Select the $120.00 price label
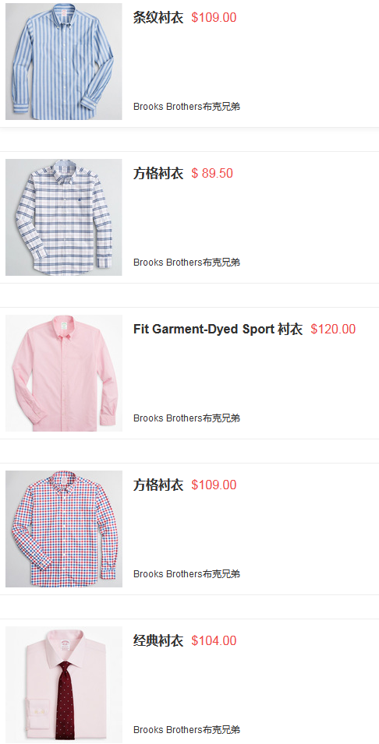 pos(333,329)
